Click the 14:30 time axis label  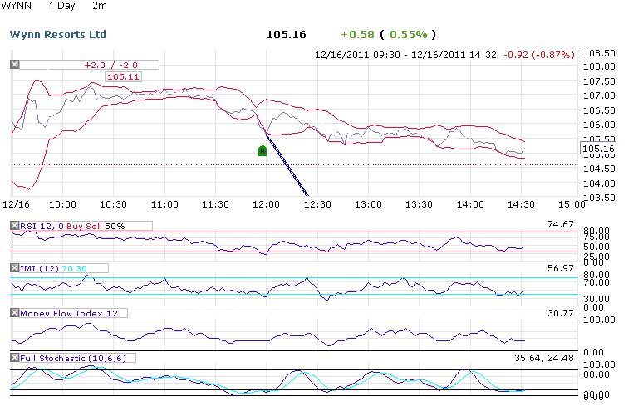point(521,204)
